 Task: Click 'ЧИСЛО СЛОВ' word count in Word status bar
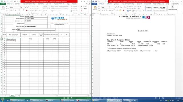[107, 98]
